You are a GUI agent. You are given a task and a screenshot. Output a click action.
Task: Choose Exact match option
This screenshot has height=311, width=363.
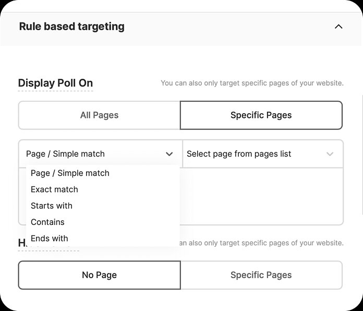pos(54,189)
